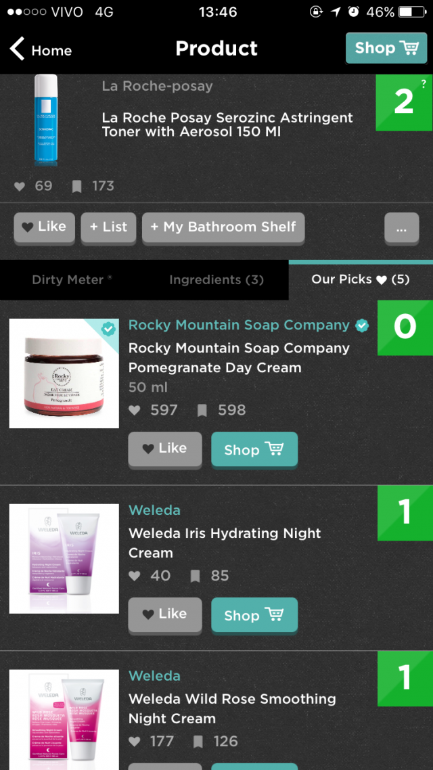This screenshot has width=433, height=770.
Task: Like the Weleda Iris Night Cream
Action: point(165,614)
